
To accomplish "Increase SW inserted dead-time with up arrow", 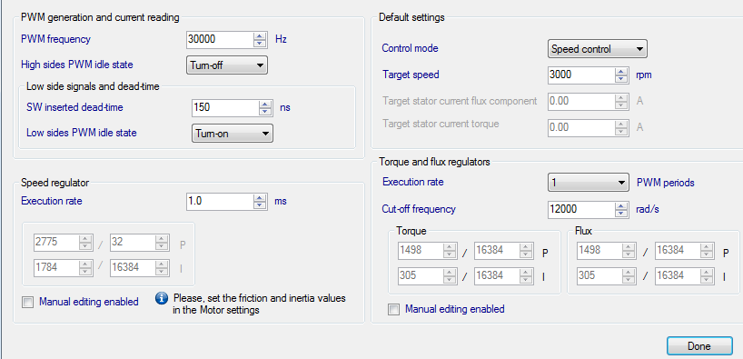I will point(265,104).
